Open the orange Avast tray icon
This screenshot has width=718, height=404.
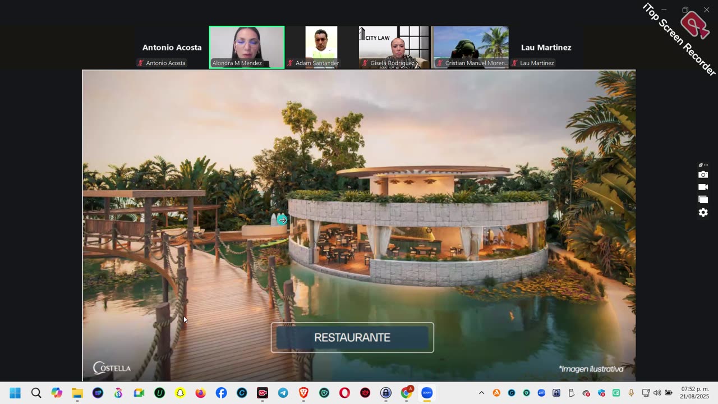[x=496, y=393]
